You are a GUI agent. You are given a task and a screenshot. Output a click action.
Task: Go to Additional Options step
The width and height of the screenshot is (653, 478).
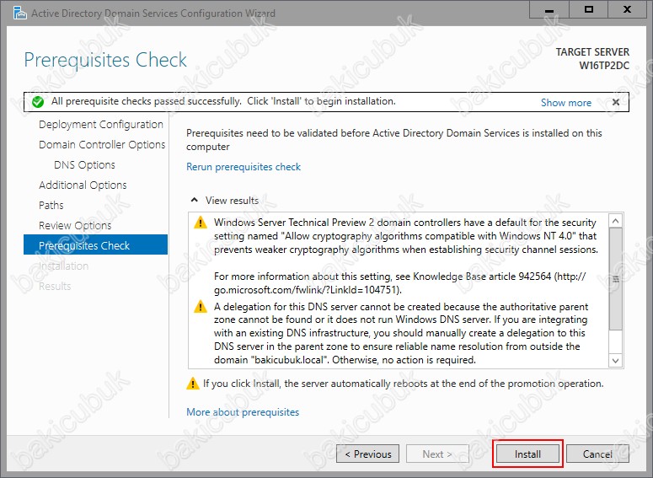pos(83,185)
